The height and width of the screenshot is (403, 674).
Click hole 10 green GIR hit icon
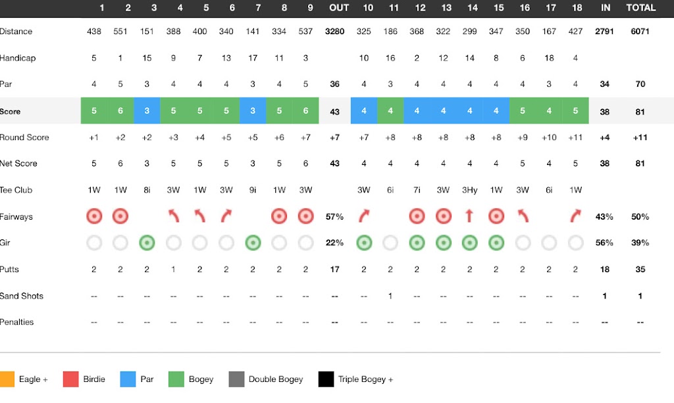coord(363,243)
